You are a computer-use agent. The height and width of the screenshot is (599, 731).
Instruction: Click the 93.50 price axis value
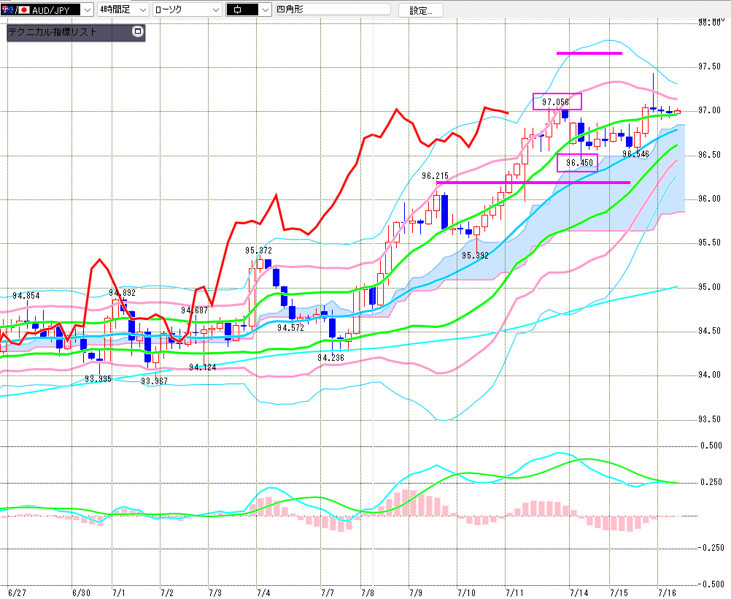710,419
